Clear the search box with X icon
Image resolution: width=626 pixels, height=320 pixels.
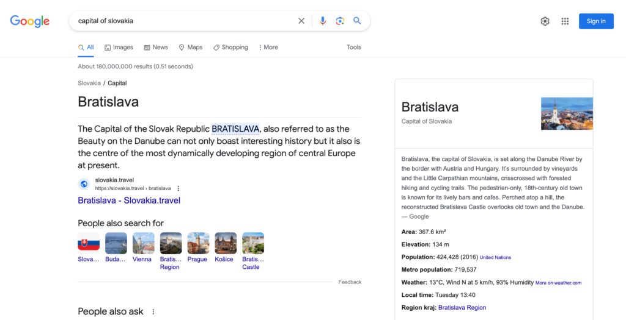point(301,21)
